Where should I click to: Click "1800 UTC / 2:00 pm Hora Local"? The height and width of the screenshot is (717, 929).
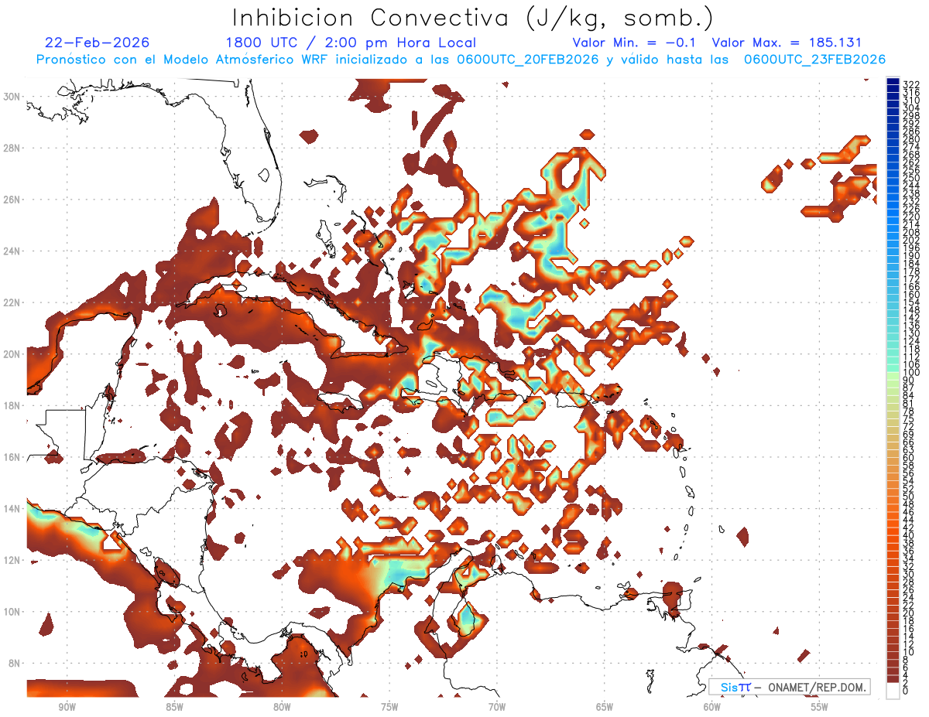(351, 43)
